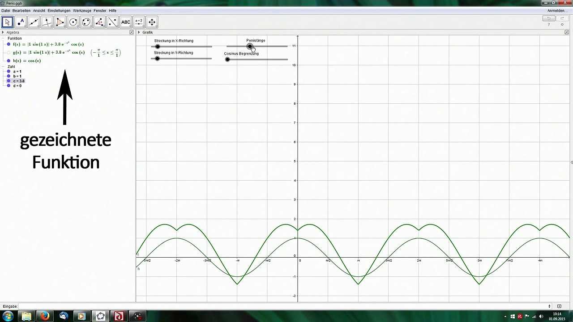Select the ABC text tool
The height and width of the screenshot is (322, 573).
[126, 22]
